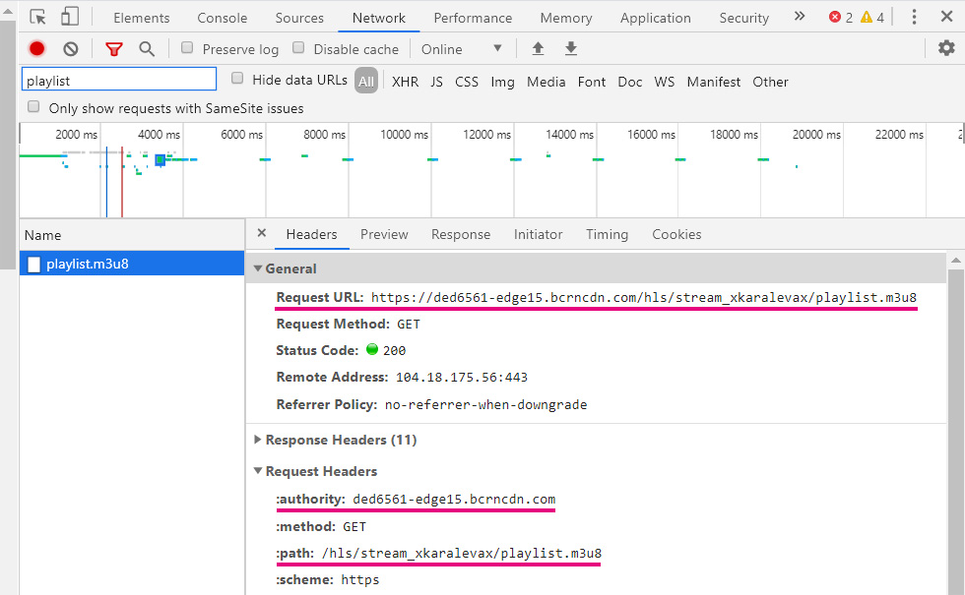Toggle the device toolbar icon
The image size is (965, 595).
[70, 17]
